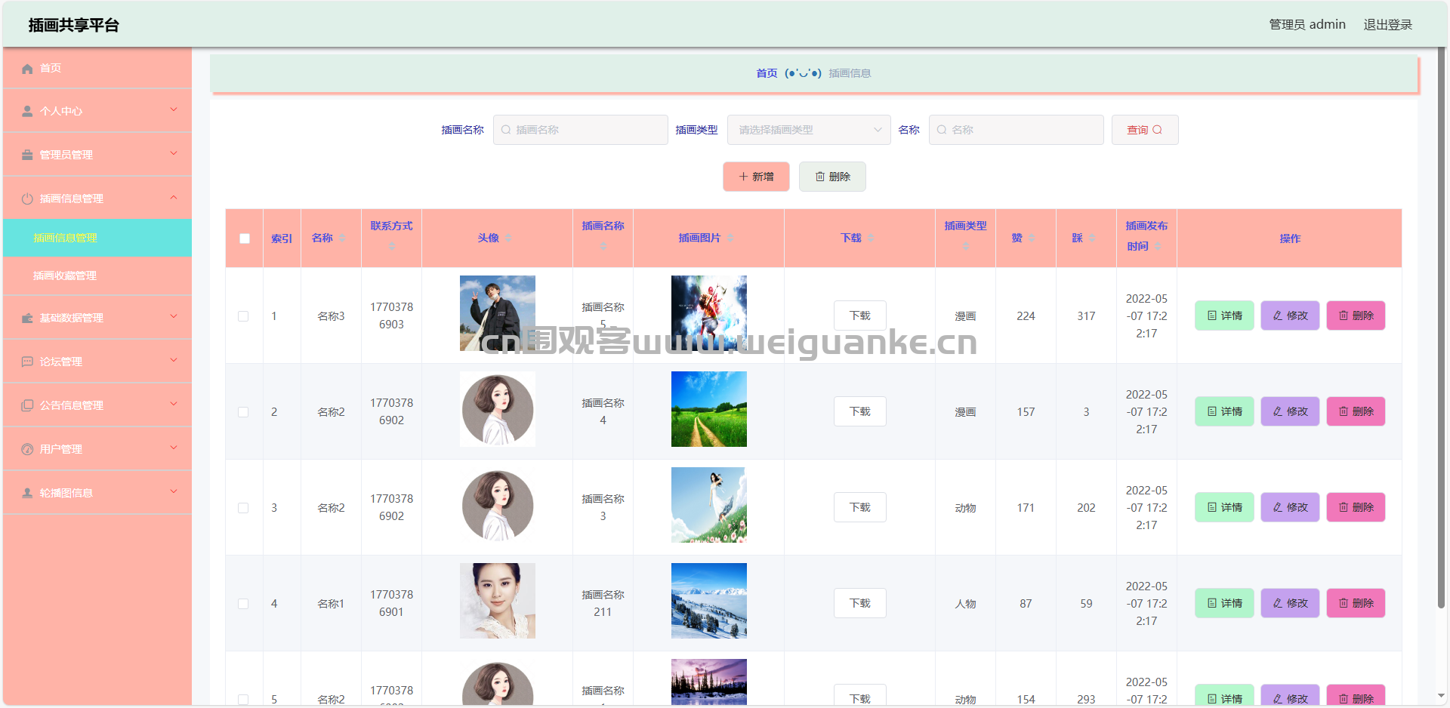Viewport: 1450px width, 708px height.
Task: Open the 请选择插画类型 dropdown
Action: pos(809,130)
